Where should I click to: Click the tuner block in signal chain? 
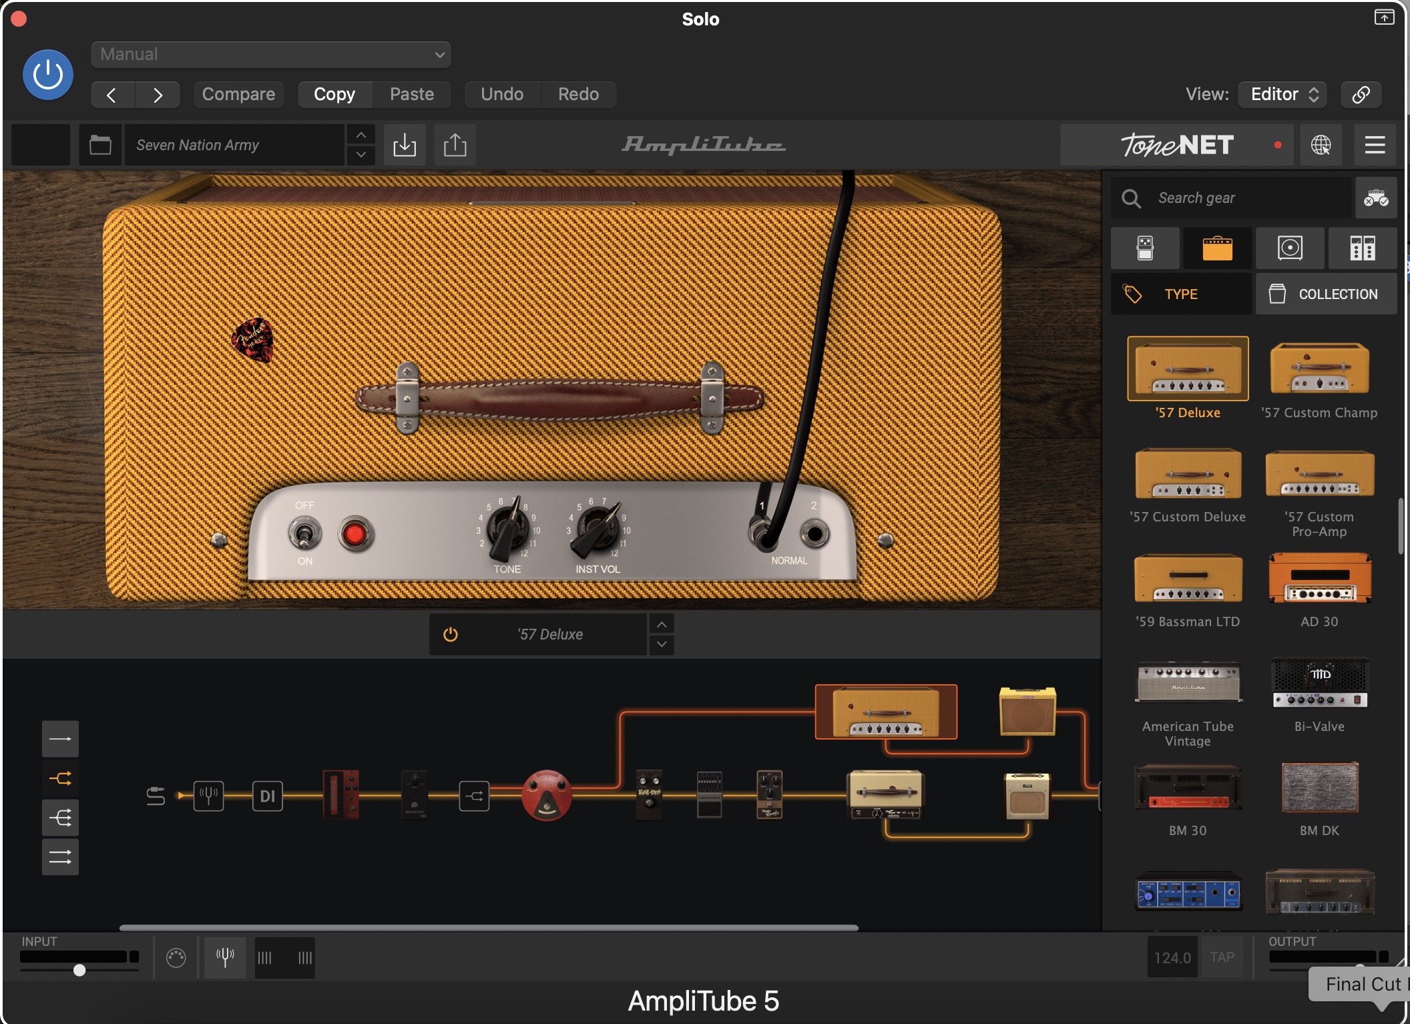tap(208, 796)
